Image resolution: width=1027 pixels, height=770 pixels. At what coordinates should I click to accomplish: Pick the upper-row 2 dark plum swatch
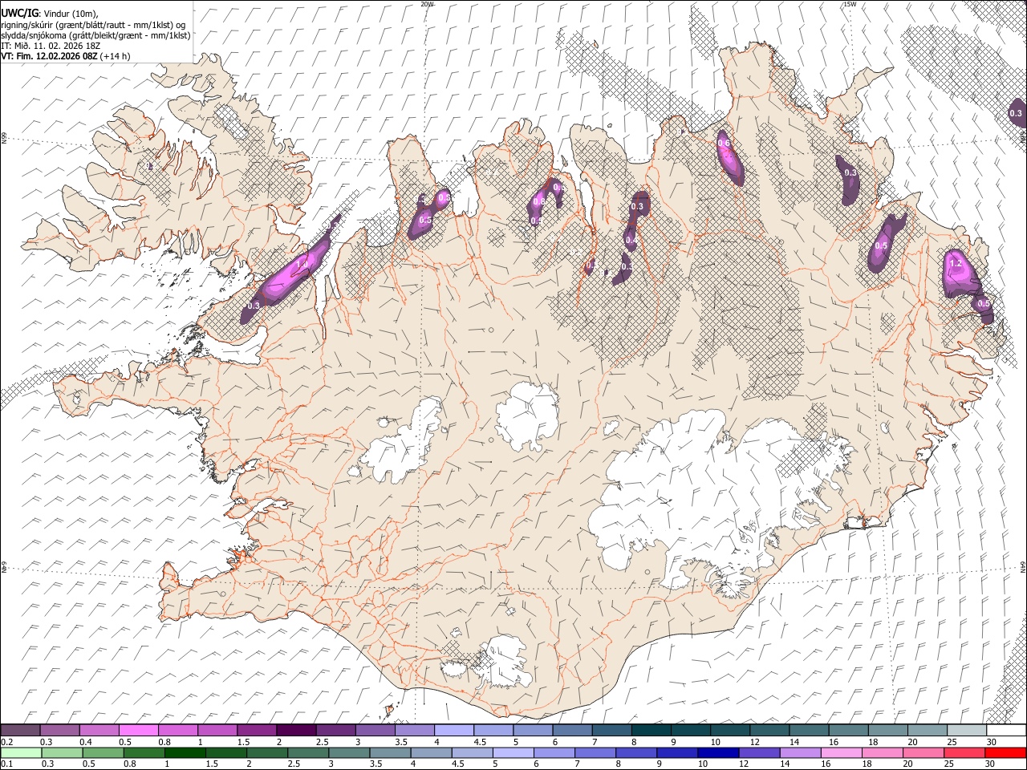[x=296, y=730]
